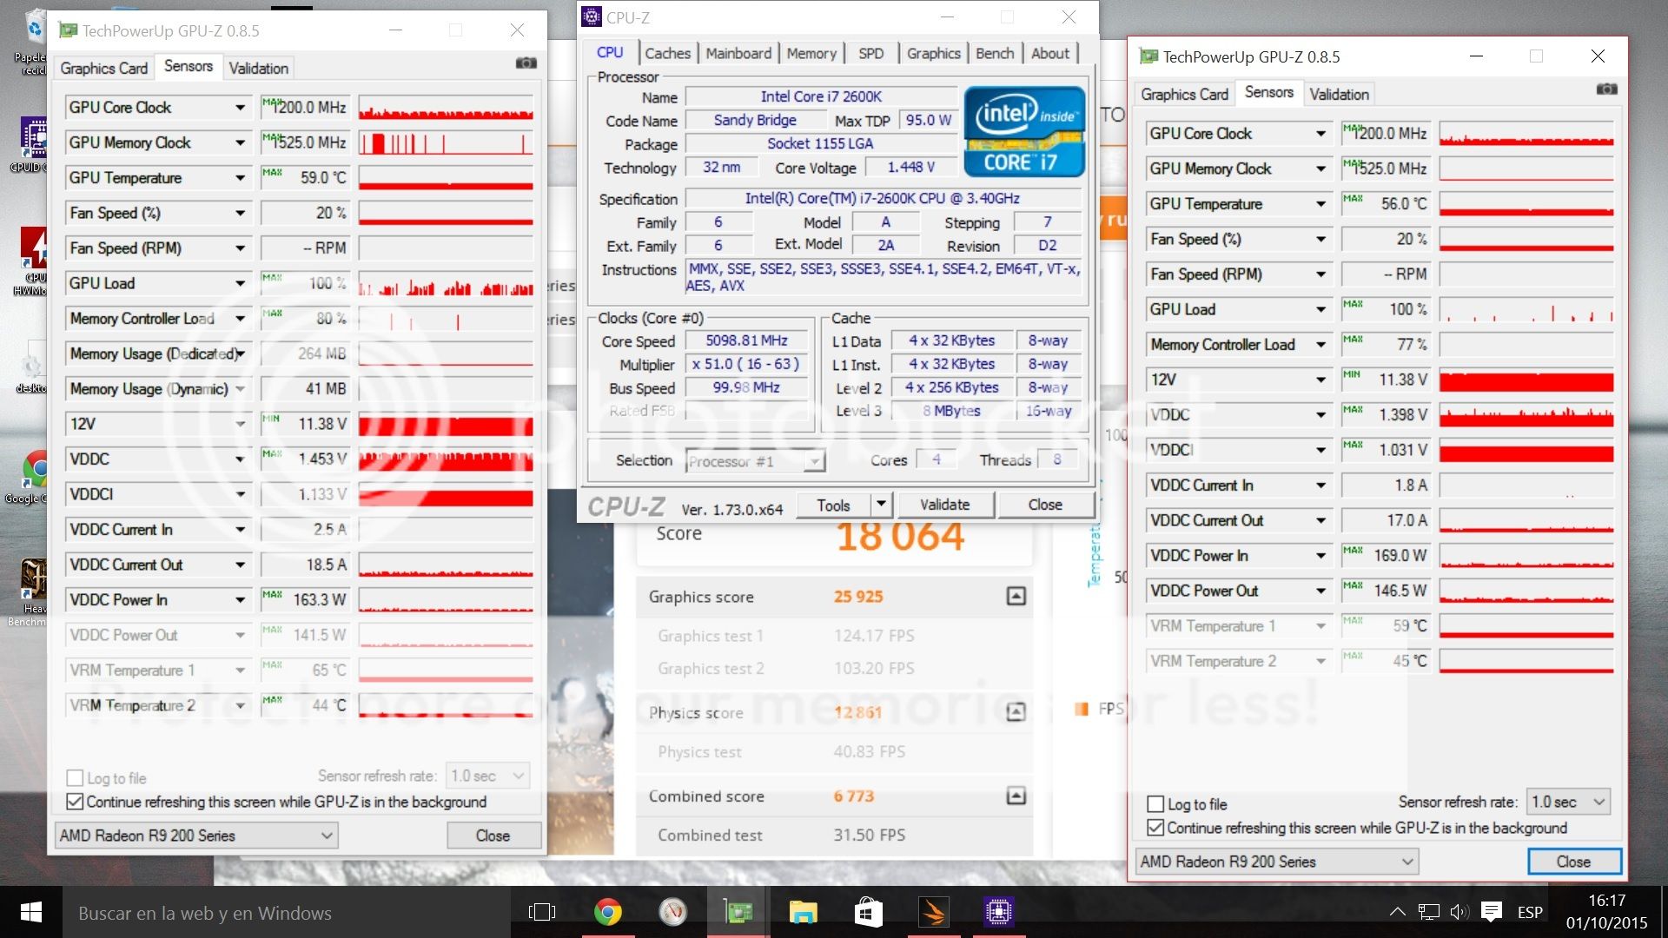Click the Tools button in CPU-Z
1668x938 pixels.
click(832, 505)
